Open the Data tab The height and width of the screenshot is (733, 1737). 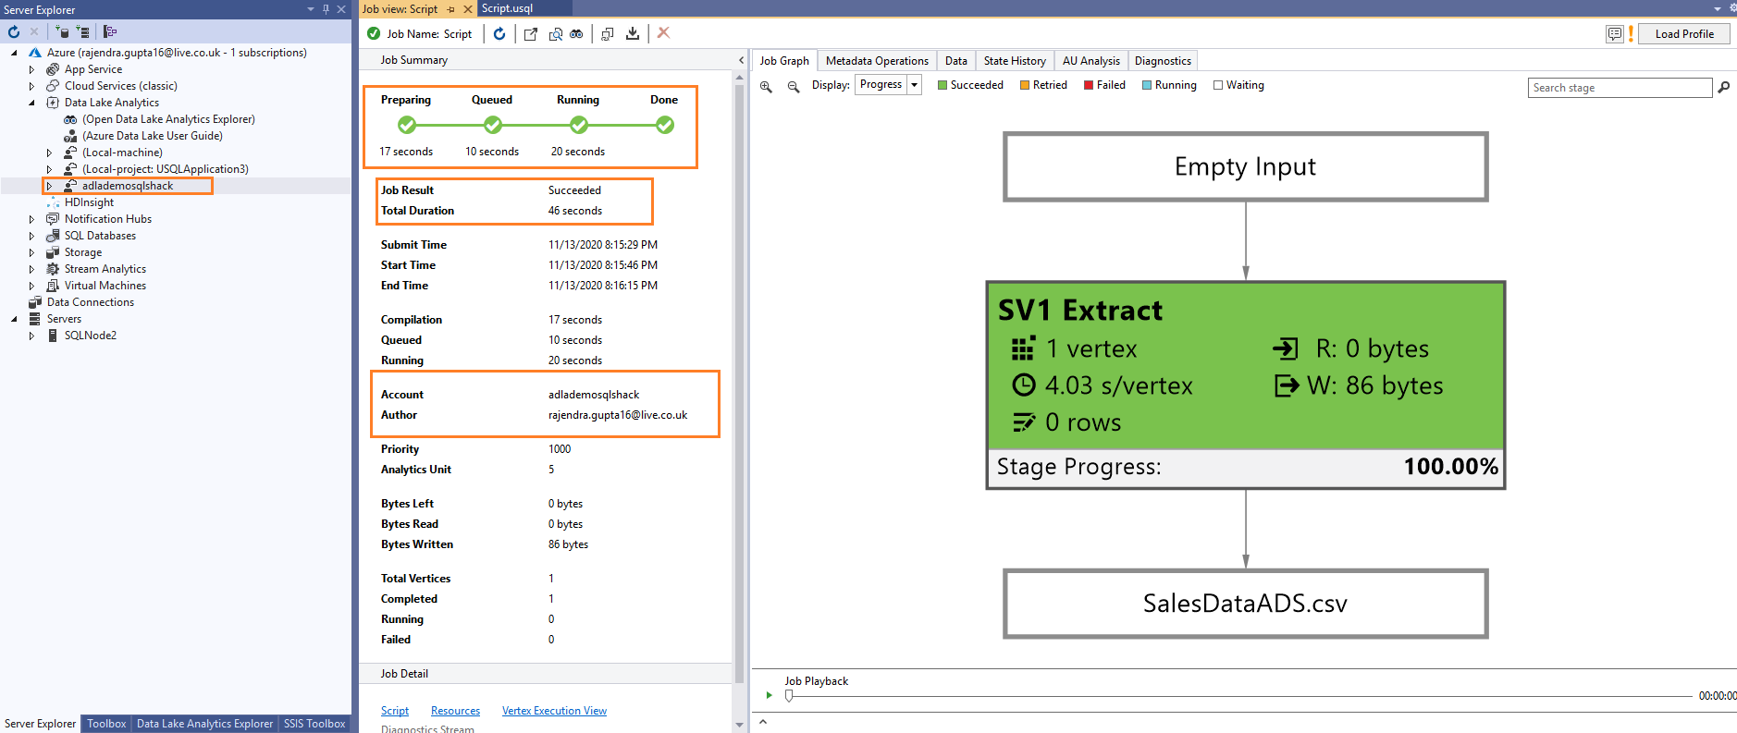pos(956,61)
